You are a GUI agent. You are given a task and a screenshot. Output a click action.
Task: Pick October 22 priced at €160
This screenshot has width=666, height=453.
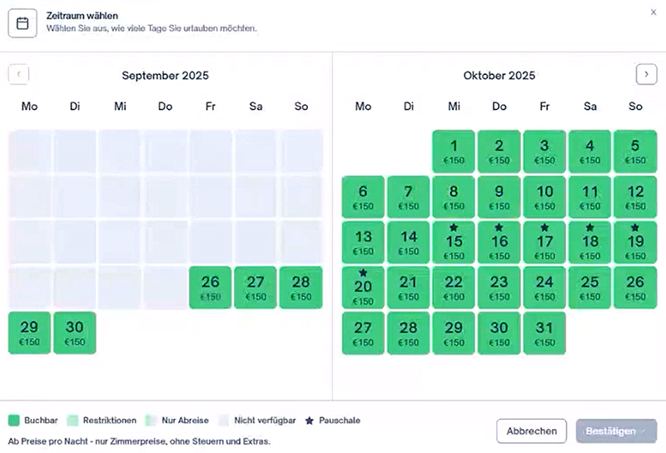(x=454, y=287)
